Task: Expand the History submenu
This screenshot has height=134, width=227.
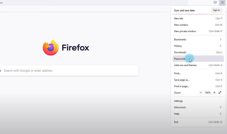Action: click(x=198, y=46)
